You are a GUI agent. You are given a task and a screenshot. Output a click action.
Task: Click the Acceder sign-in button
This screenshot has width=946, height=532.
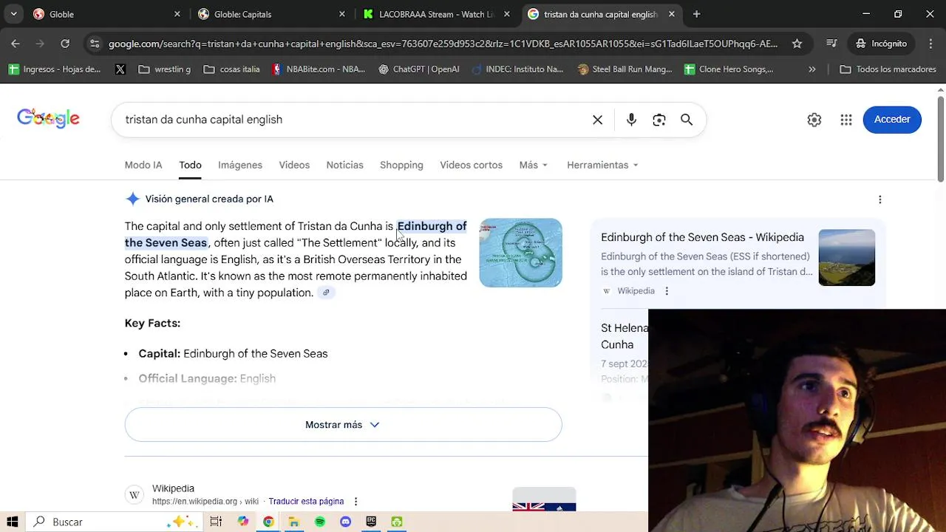[892, 120]
